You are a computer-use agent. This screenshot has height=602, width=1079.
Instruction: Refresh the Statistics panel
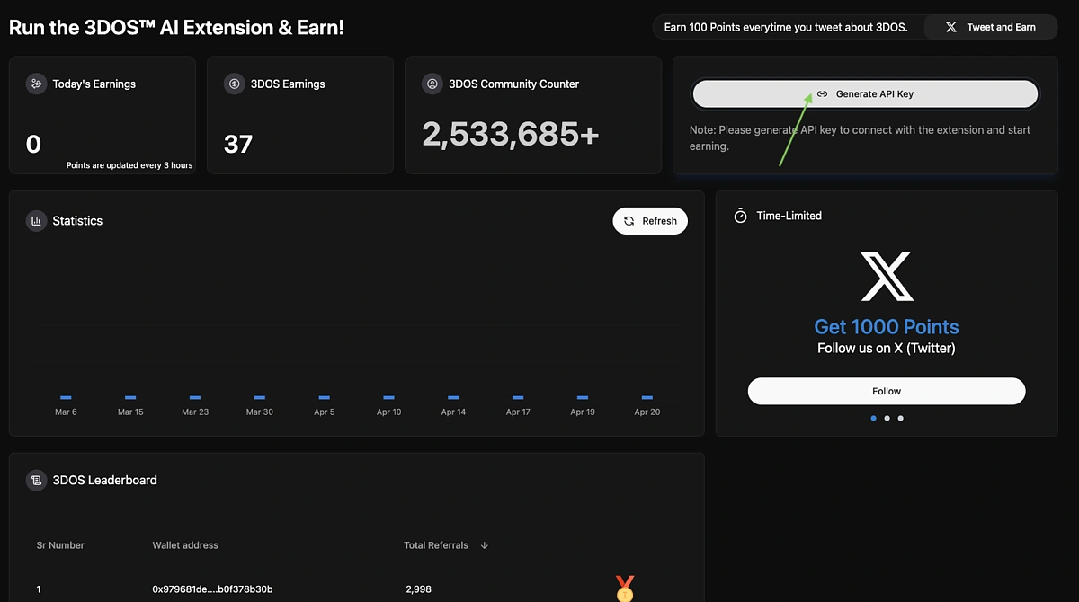coord(650,220)
